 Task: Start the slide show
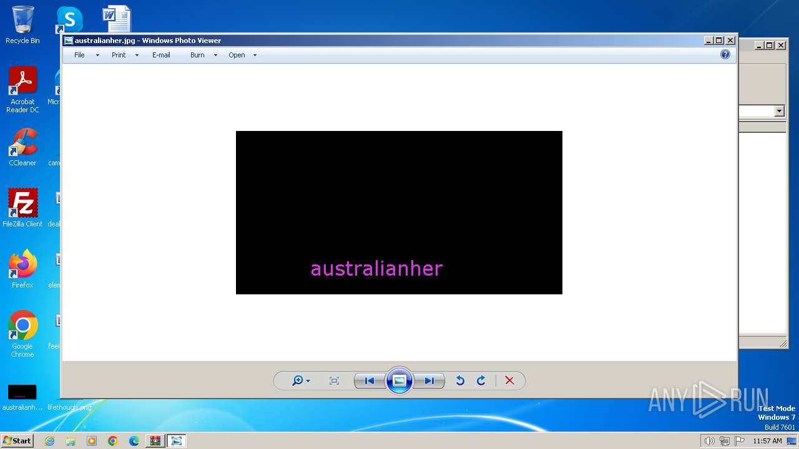[399, 380]
